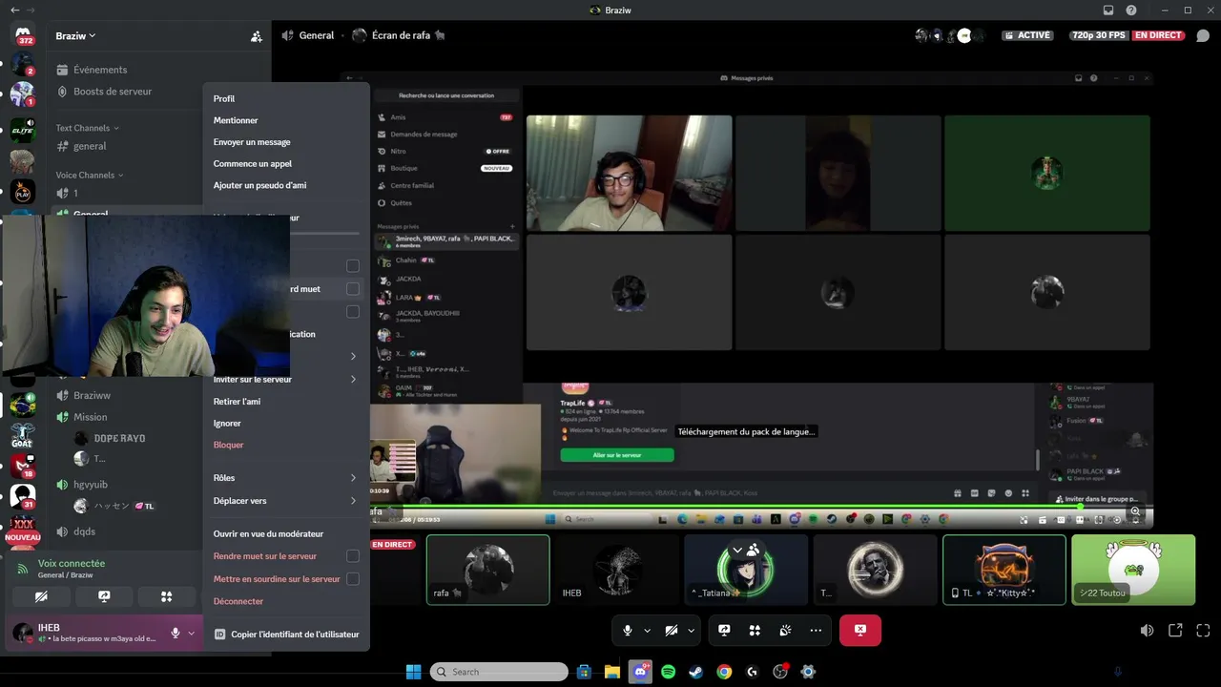Expand the Braziw server dropdown
Image resolution: width=1221 pixels, height=687 pixels.
(76, 36)
